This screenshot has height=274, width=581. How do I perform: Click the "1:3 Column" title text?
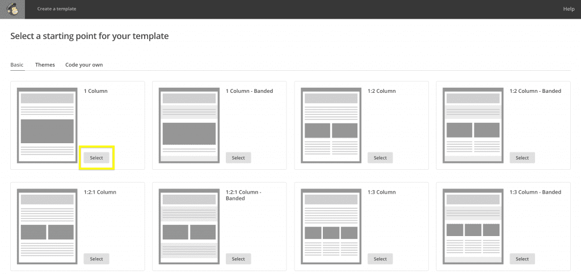(x=382, y=192)
